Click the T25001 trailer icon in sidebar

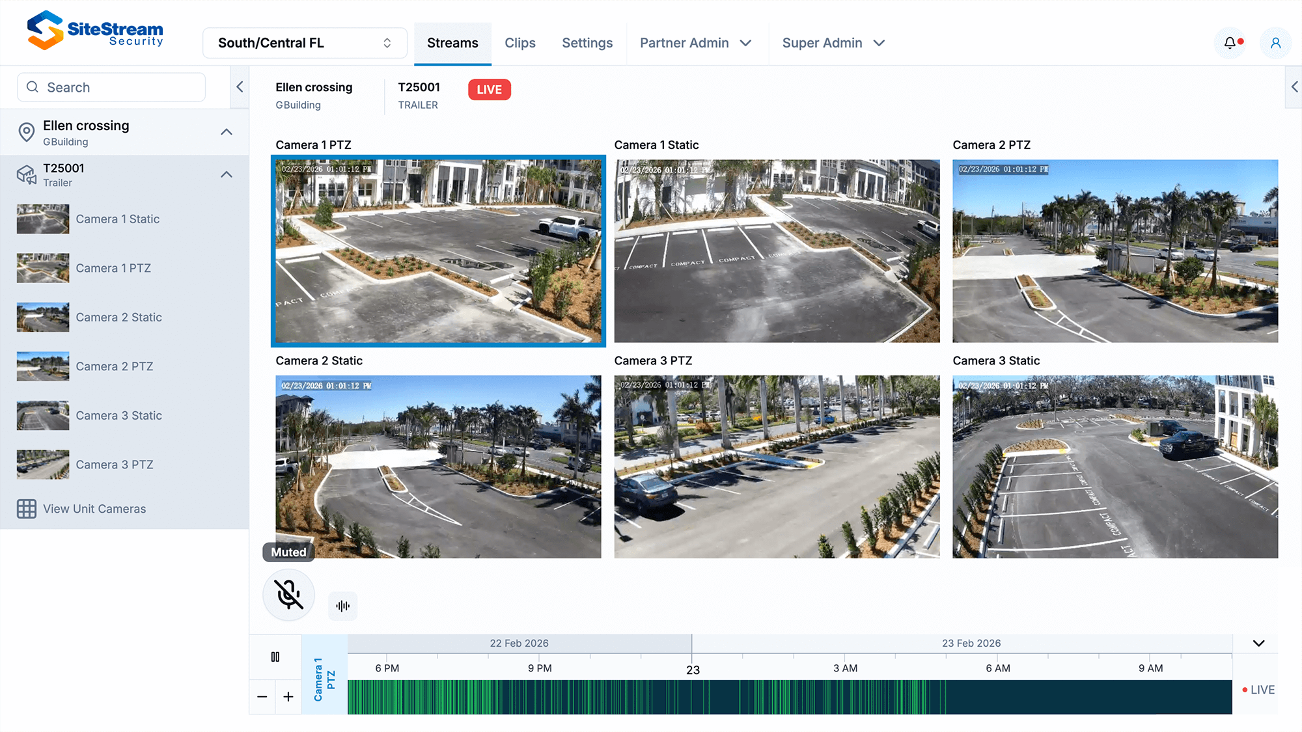coord(26,174)
